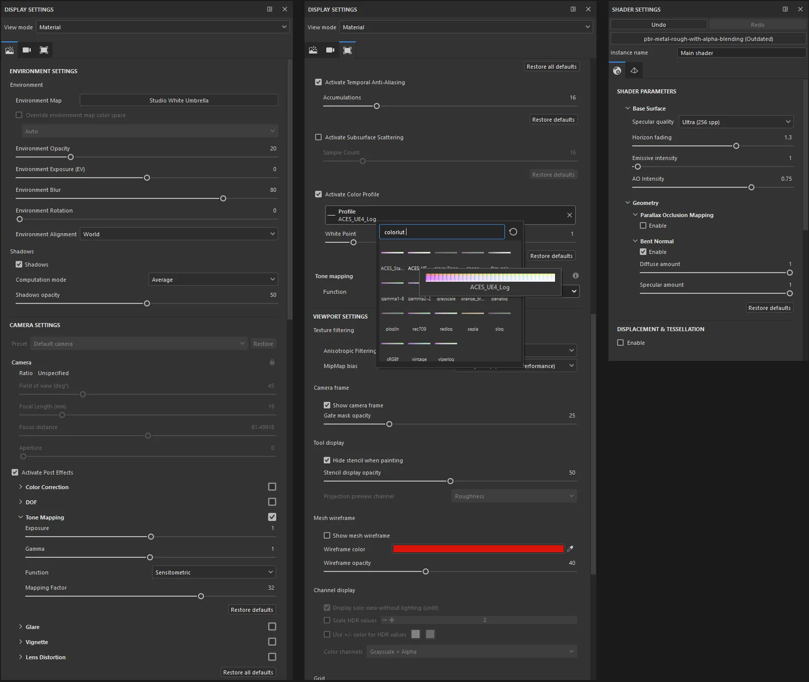Click Studio White Umbrella environment map button
The height and width of the screenshot is (682, 809).
click(x=179, y=100)
